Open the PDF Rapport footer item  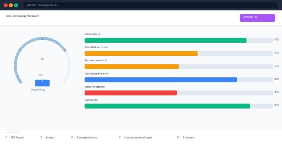[x=17, y=137]
